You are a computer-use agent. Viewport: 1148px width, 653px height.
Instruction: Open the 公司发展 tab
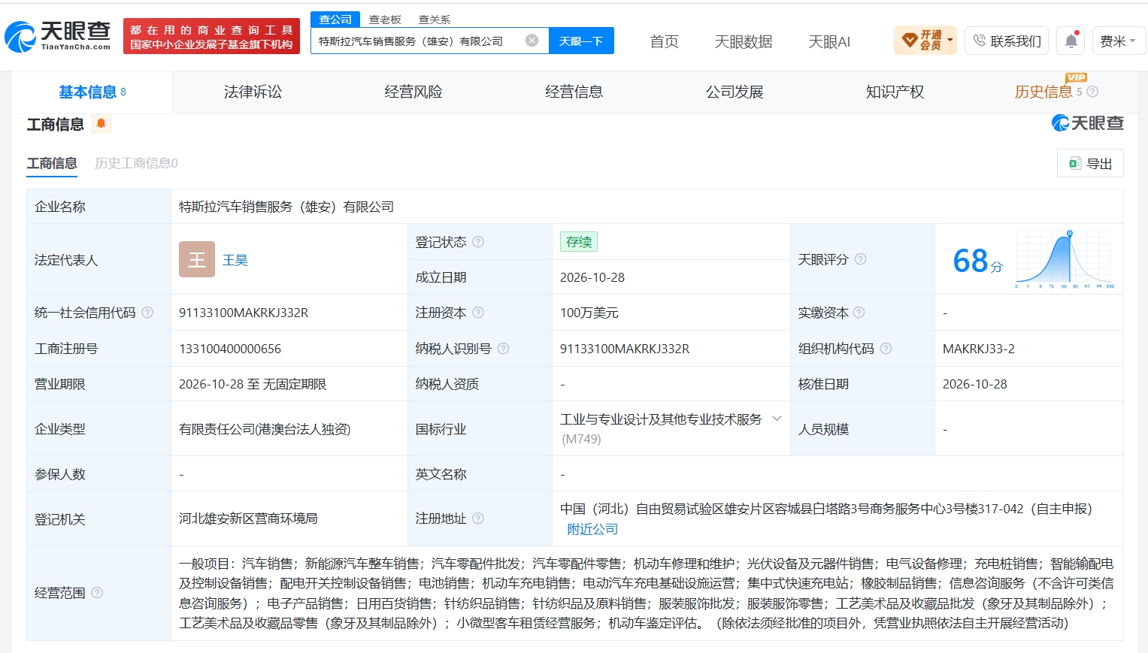pos(735,92)
